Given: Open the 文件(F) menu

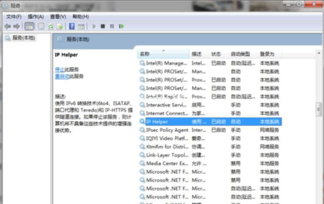Looking at the screenshot, I should pyautogui.click(x=14, y=17).
